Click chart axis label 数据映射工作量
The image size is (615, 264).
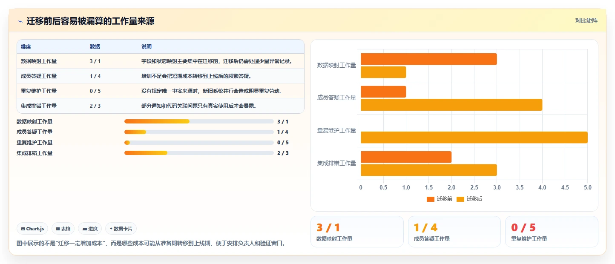(x=336, y=65)
